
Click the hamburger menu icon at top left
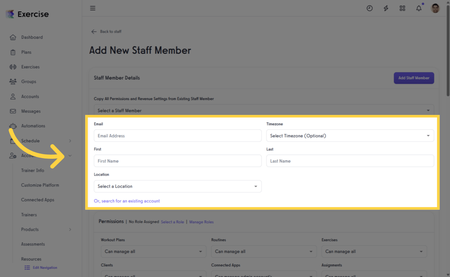point(92,8)
